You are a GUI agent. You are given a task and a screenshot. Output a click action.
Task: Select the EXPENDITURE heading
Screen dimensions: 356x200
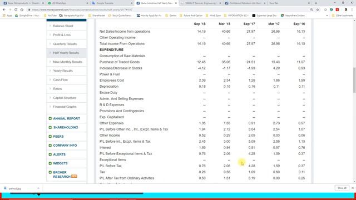tap(111, 49)
